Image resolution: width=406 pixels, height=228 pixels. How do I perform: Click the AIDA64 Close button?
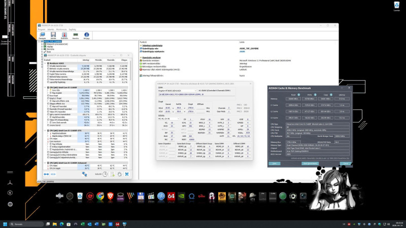coord(346,163)
